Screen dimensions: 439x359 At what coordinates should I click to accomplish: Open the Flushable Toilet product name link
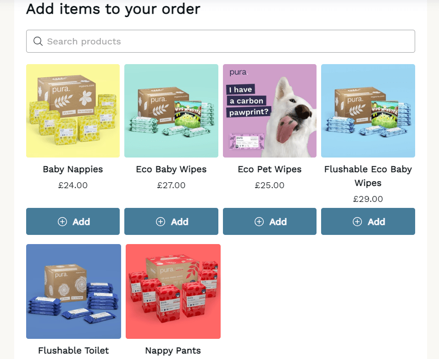(x=73, y=350)
